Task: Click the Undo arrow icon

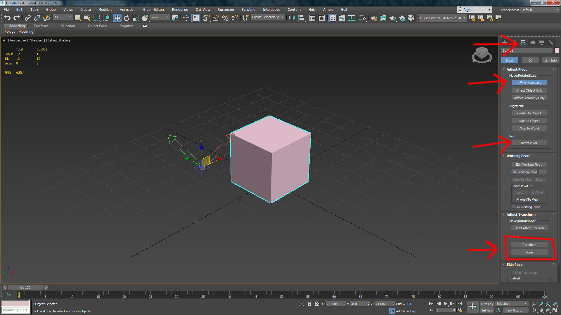Action: click(7, 18)
